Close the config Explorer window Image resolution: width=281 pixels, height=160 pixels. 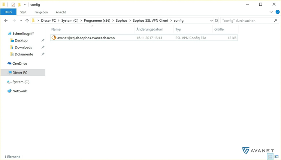pyautogui.click(x=274, y=4)
